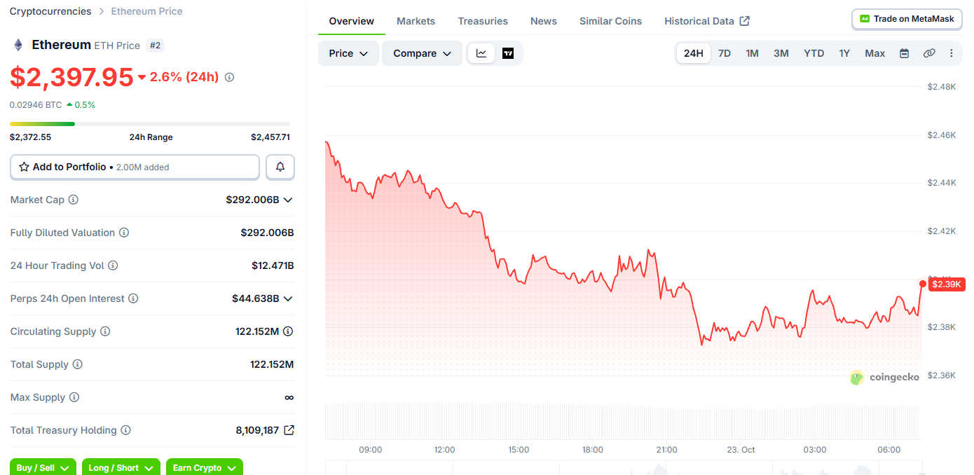Click the Ethereum diamond logo icon
The width and height of the screenshot is (974, 475).
click(x=18, y=45)
